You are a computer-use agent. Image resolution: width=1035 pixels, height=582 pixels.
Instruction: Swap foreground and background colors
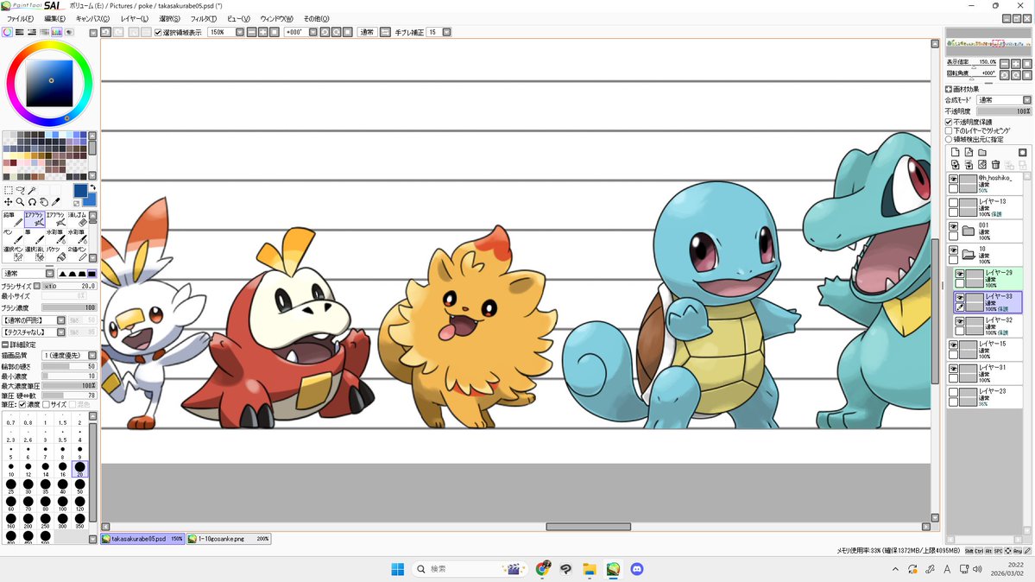pyautogui.click(x=92, y=187)
